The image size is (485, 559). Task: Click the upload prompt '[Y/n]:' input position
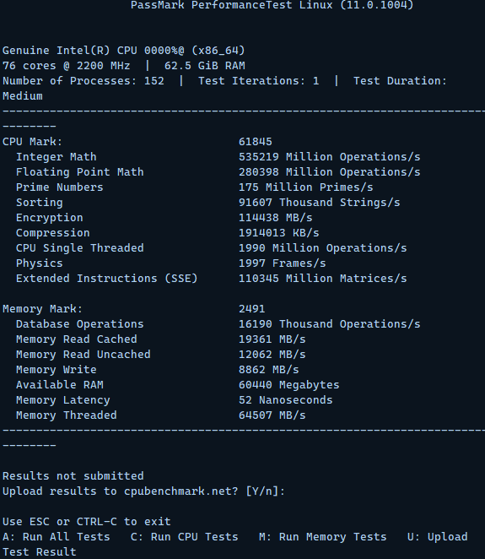pos(266,491)
